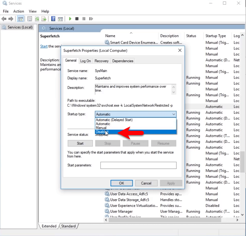
Task: Switch to the Recovery tab
Action: click(x=102, y=61)
